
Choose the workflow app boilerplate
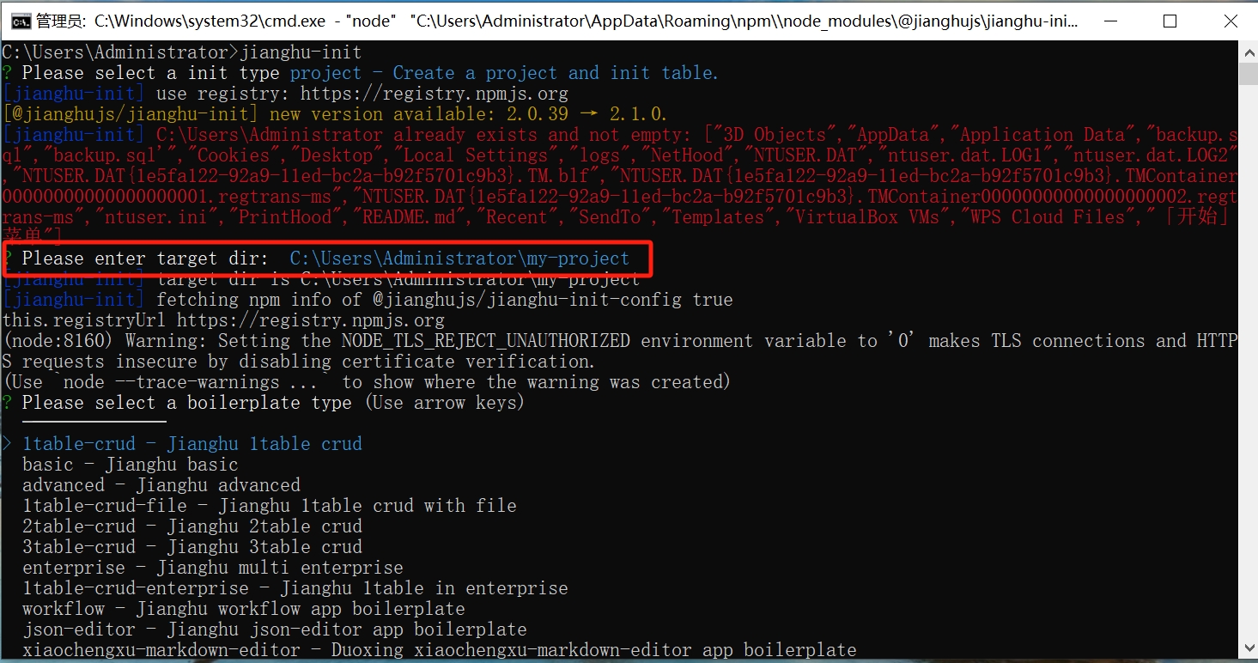244,609
